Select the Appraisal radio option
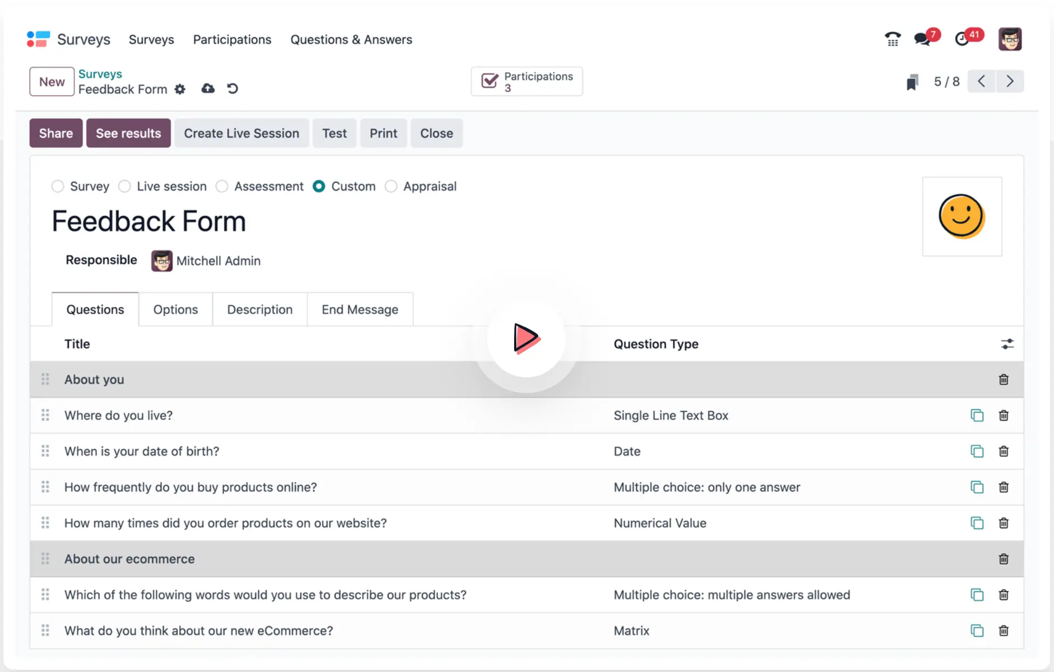This screenshot has width=1054, height=672. 391,186
